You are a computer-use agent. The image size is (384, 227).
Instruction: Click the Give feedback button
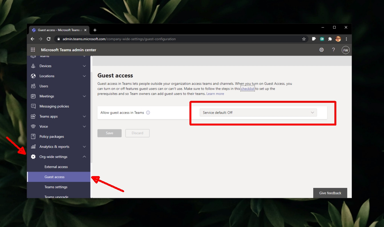tap(330, 193)
